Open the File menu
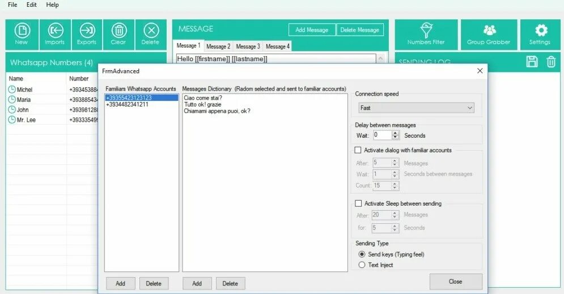The height and width of the screenshot is (294, 564). [12, 5]
